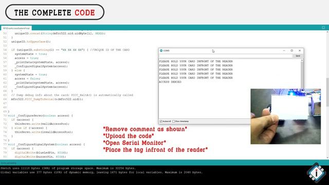The height and width of the screenshot is (185, 329).
Task: Click uniqueID.toUpperCase() on line 52
Action: click(x=31, y=42)
